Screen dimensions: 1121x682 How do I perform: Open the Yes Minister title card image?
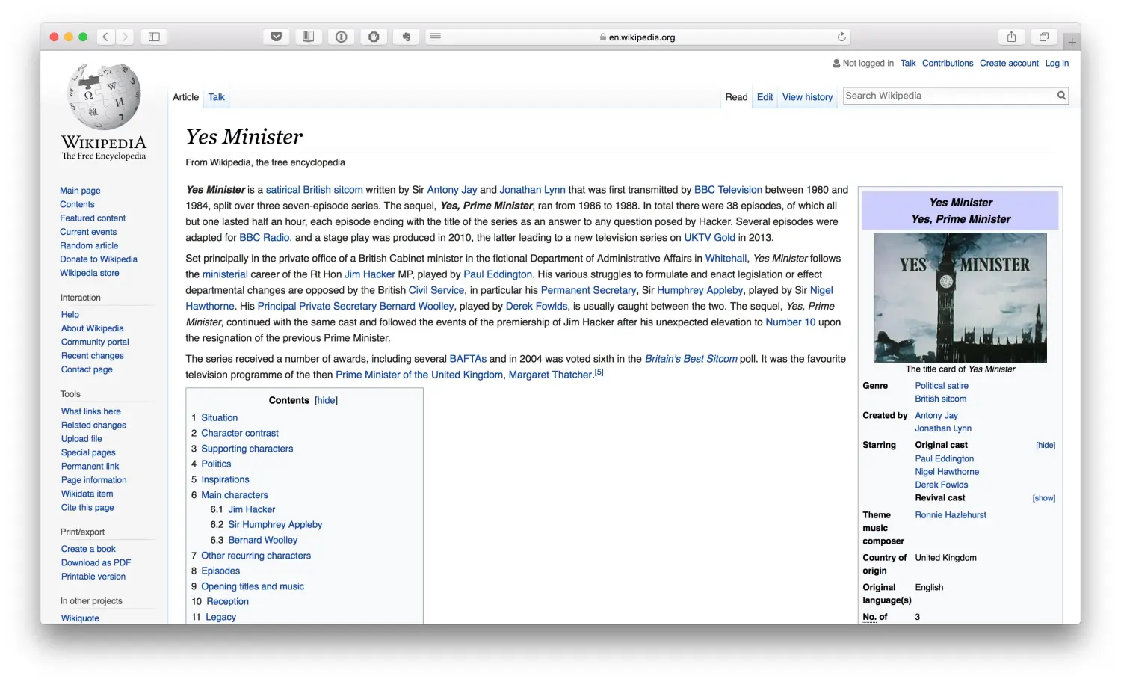960,298
